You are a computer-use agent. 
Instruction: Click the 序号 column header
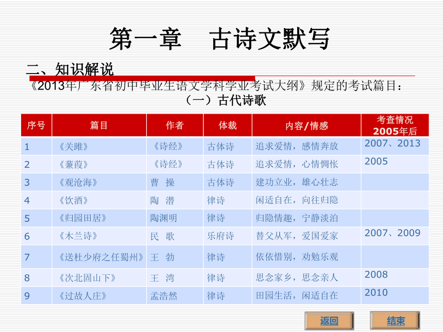tap(36, 126)
